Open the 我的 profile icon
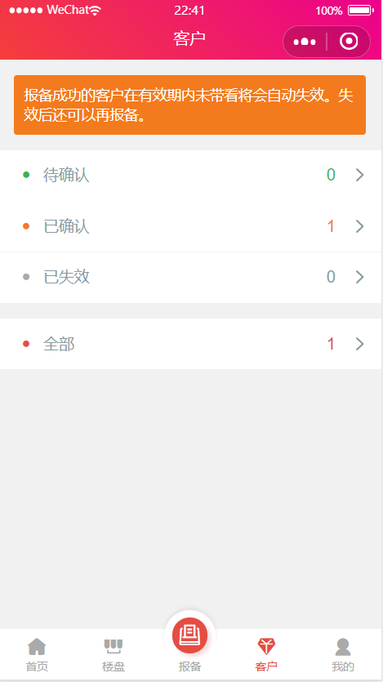The height and width of the screenshot is (682, 383). point(343,647)
